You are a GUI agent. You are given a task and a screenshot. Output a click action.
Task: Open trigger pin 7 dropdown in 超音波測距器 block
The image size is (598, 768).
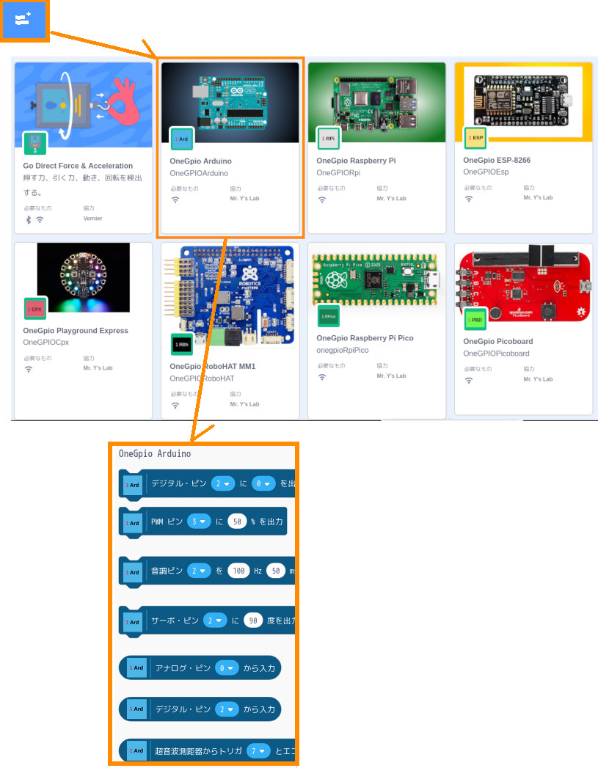point(258,751)
